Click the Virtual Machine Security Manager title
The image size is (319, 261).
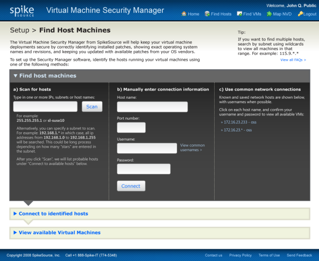[x=105, y=10]
